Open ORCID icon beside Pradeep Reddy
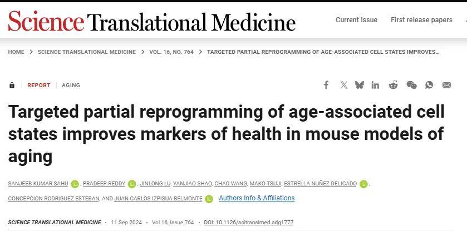This screenshot has width=467, height=232. click(x=132, y=184)
